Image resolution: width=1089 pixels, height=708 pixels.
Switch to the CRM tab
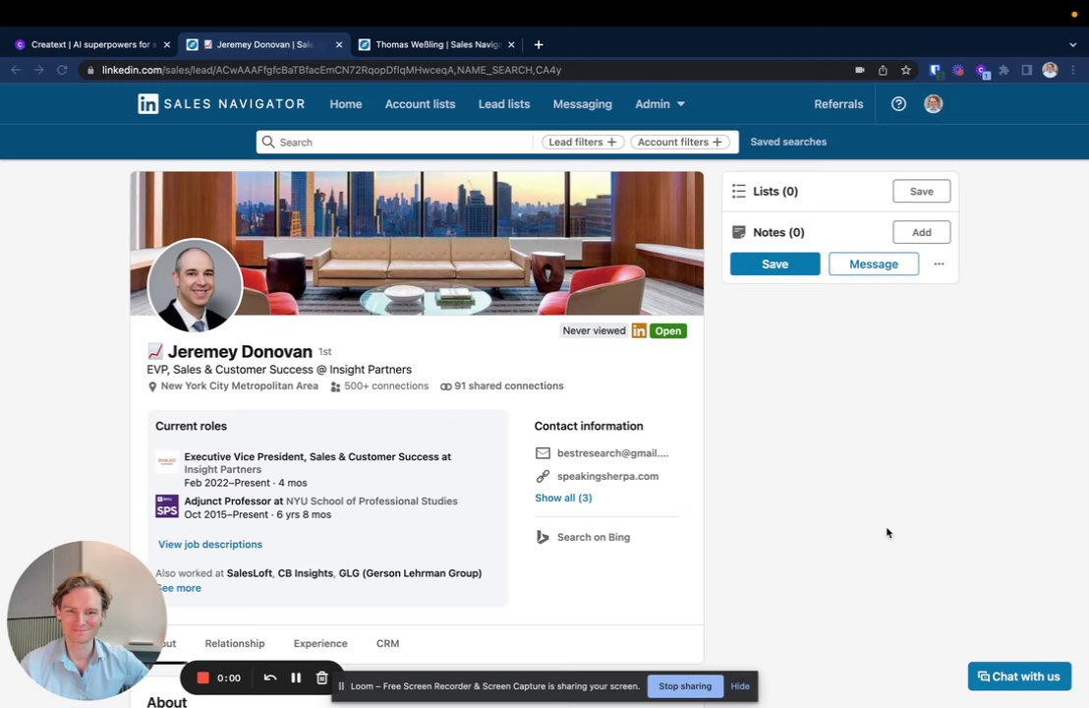pyautogui.click(x=387, y=643)
